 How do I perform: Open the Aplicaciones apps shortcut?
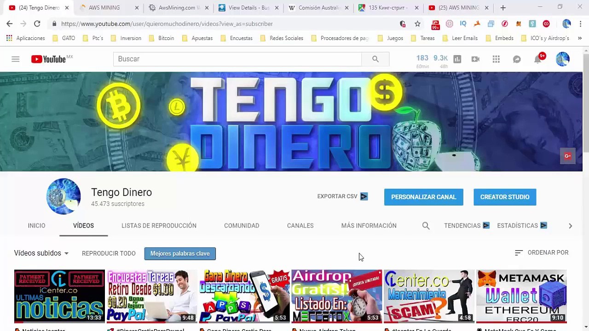[x=26, y=38]
